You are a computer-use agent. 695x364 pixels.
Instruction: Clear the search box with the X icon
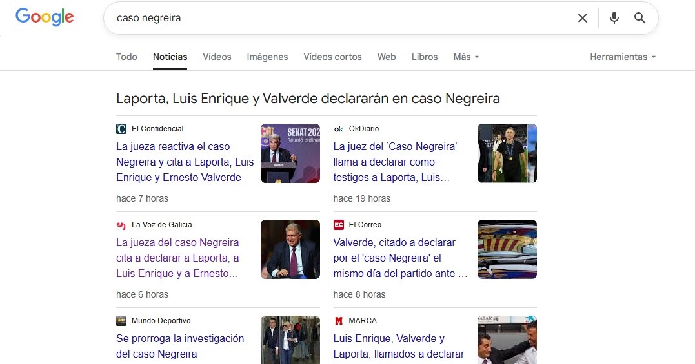(583, 18)
